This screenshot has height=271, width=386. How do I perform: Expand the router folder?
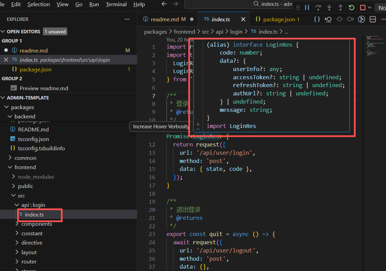17,261
